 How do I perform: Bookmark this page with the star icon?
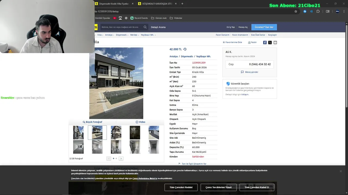point(296,11)
